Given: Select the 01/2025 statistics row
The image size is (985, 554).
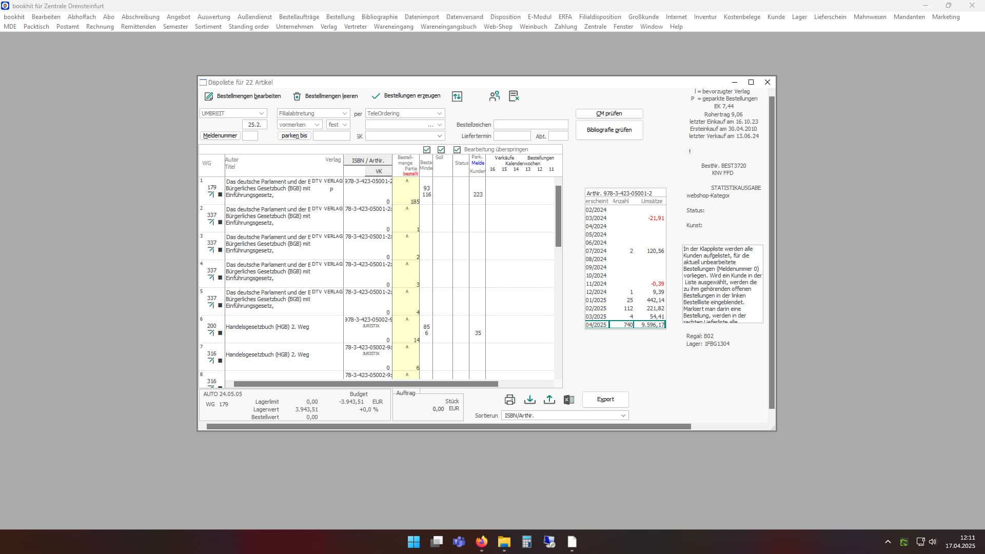Looking at the screenshot, I should (625, 300).
